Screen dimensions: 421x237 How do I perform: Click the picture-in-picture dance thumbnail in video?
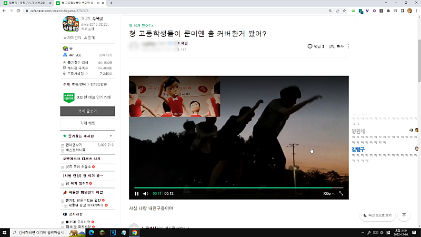pos(175,96)
